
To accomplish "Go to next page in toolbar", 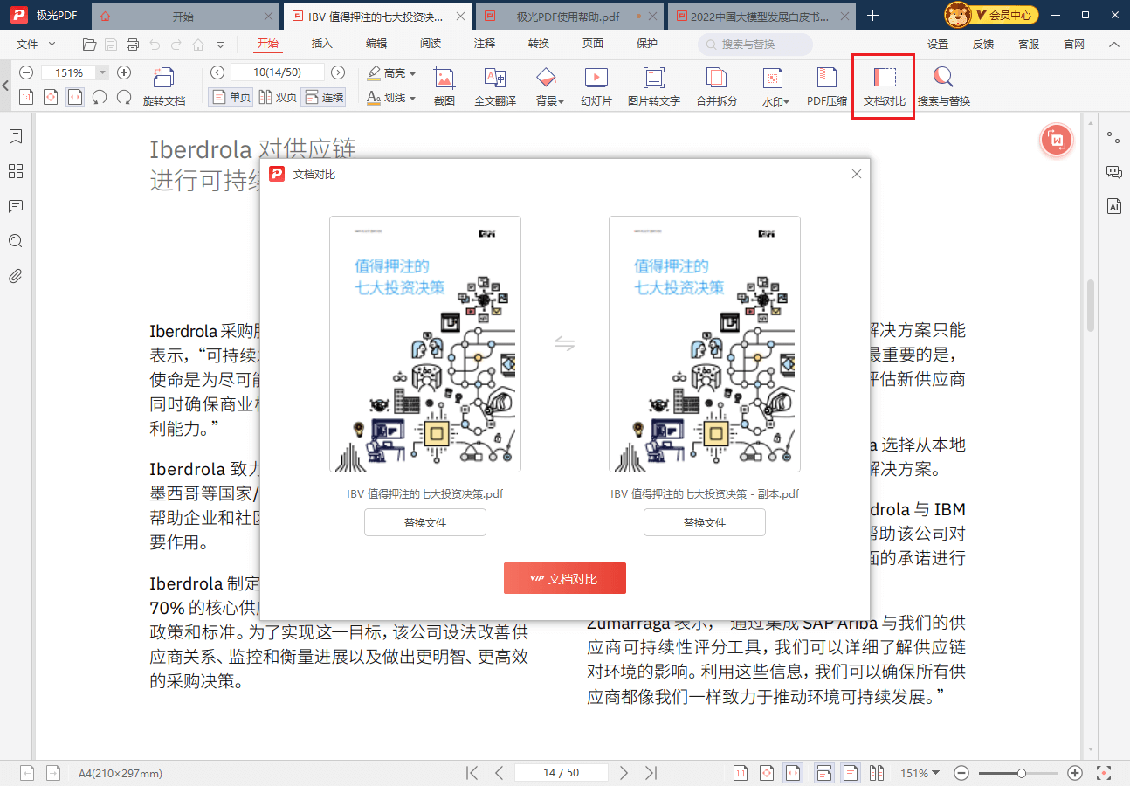I will pyautogui.click(x=338, y=73).
